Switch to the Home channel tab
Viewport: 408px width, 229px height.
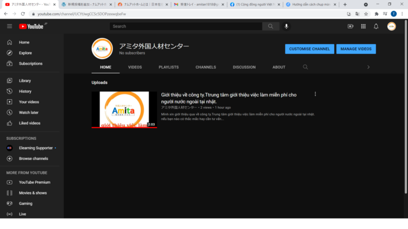pyautogui.click(x=106, y=67)
